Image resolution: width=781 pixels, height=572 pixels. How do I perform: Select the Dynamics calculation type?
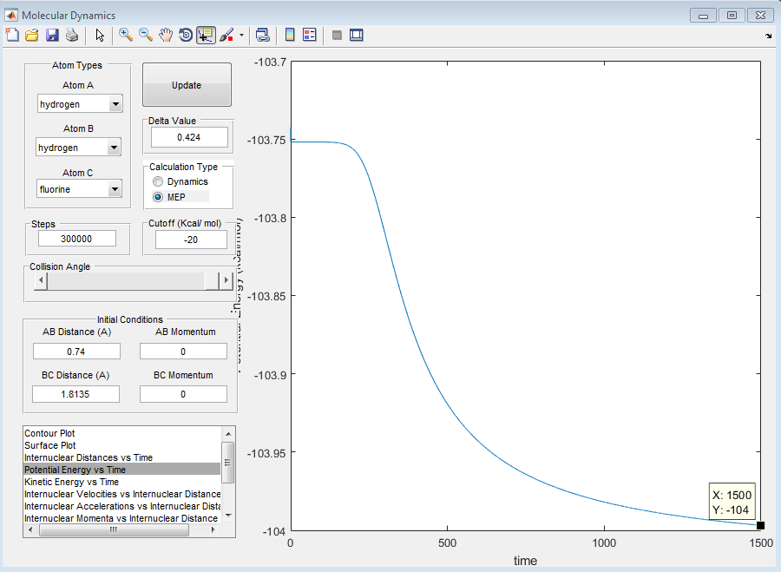180,181
